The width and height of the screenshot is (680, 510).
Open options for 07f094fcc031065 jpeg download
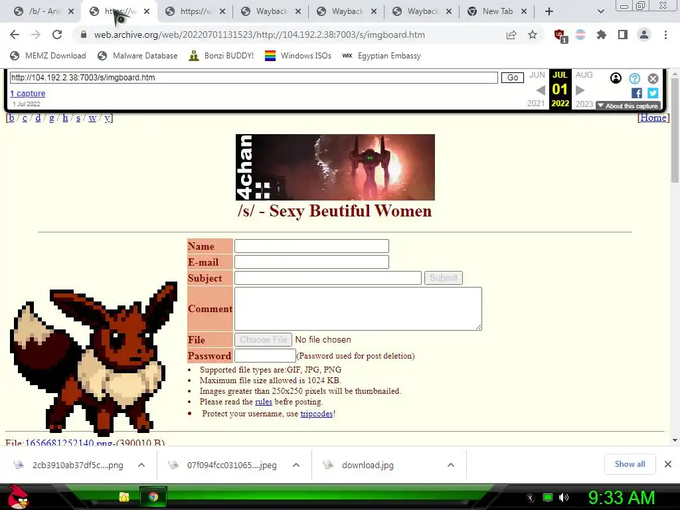click(296, 465)
